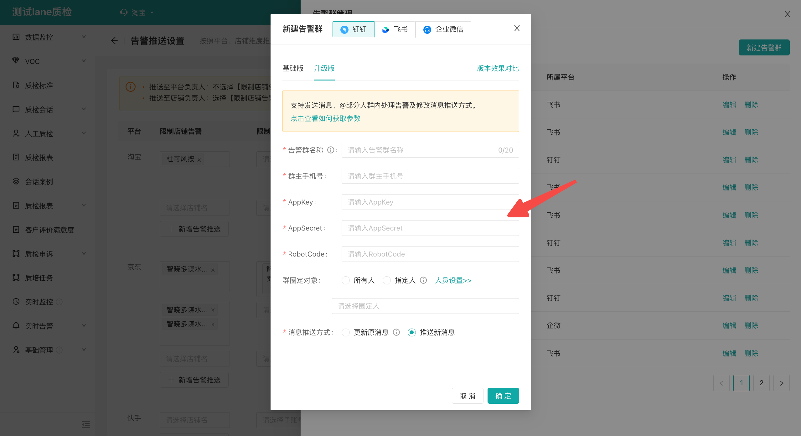Expand the VOC menu chevron
Image resolution: width=801 pixels, height=436 pixels.
[84, 61]
